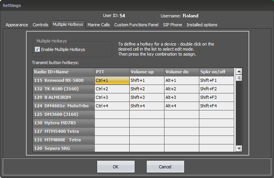Click the 125 DM3600 (3160) row header
Image resolution: width=274 pixels, height=178 pixels.
pyautogui.click(x=64, y=114)
